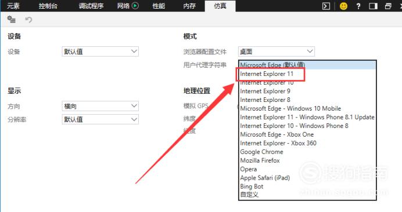Expand the 设备 device dropdown
The image size is (402, 212).
100,52
